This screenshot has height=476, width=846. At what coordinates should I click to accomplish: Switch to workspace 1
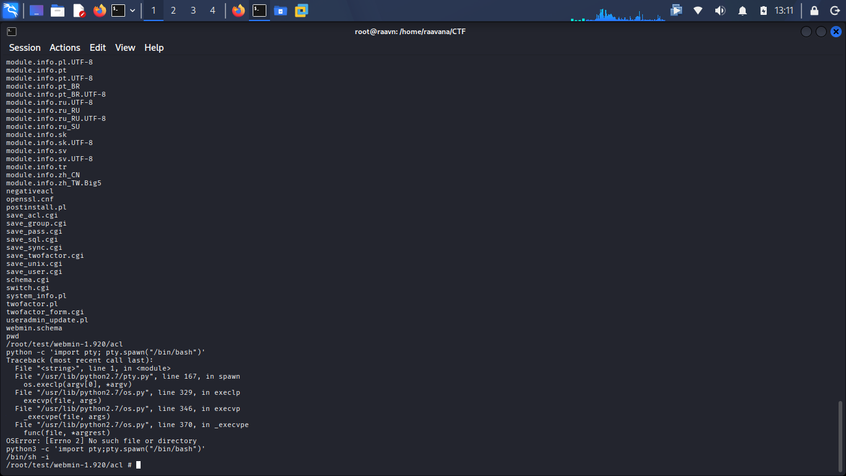click(154, 11)
